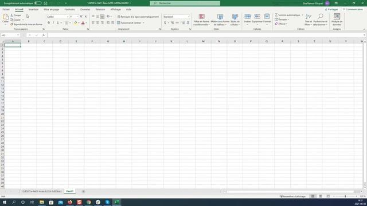
Task: Open Mettre sous forme de tableau
Action: click(x=220, y=19)
